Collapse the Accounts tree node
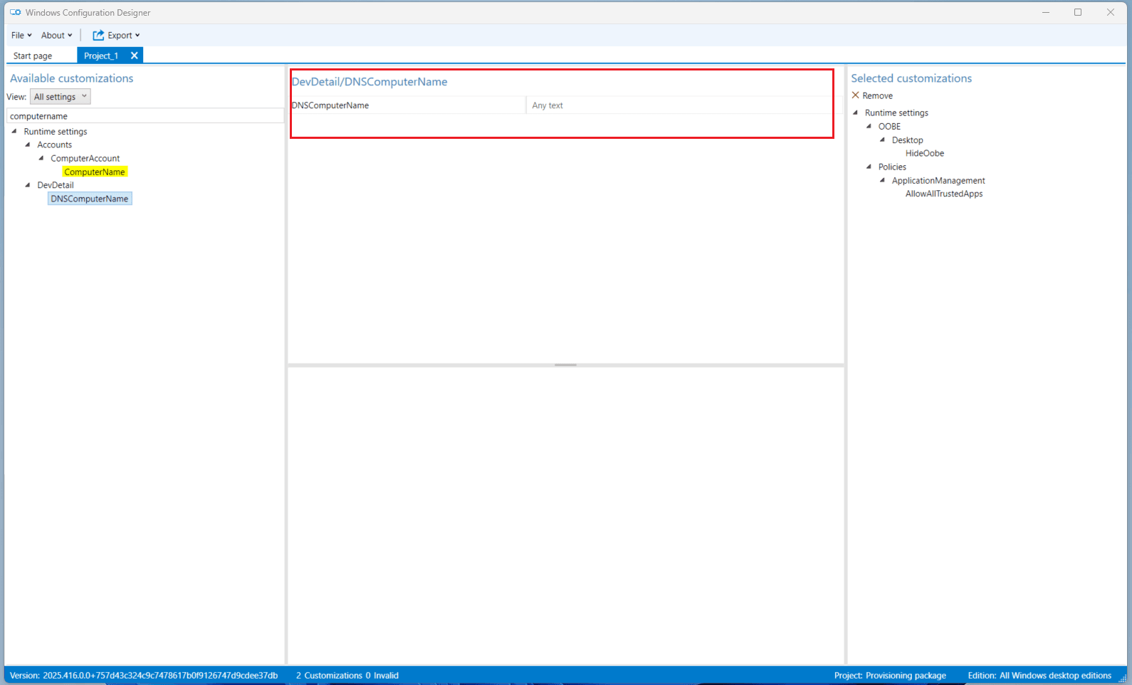 (28, 145)
